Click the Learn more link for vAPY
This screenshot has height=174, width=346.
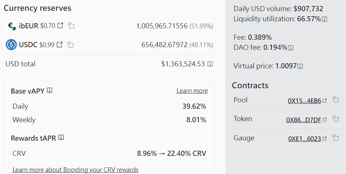[x=192, y=91]
